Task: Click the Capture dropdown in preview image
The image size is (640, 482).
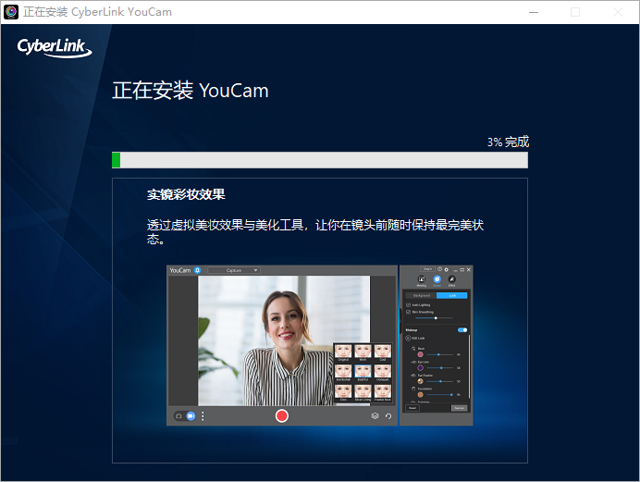Action: point(234,270)
